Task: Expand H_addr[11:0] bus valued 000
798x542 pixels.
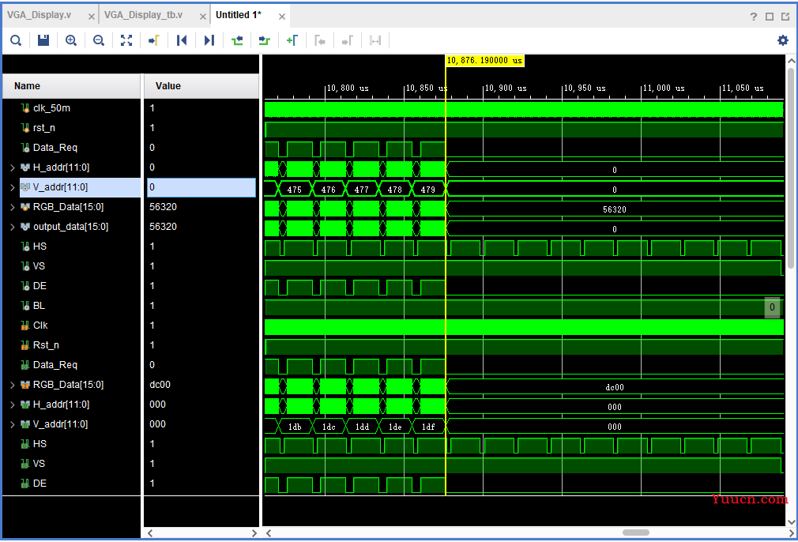Action: pyautogui.click(x=13, y=405)
